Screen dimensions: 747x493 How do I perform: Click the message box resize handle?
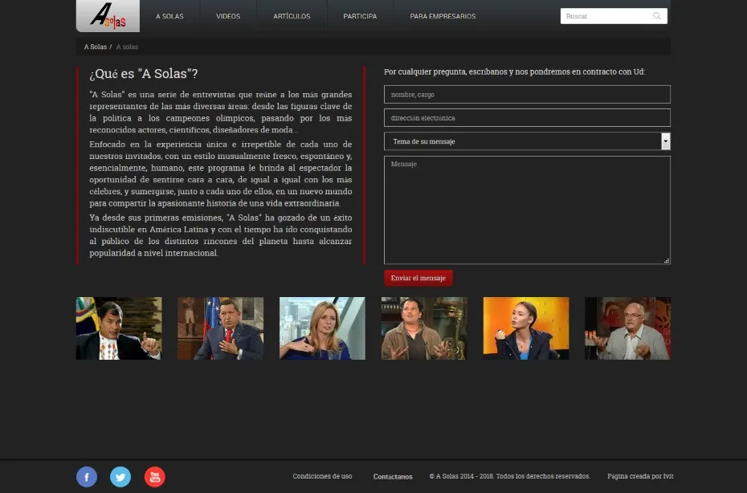[667, 260]
